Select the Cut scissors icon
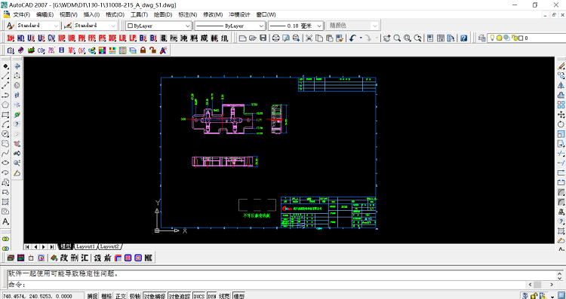 click(x=309, y=38)
